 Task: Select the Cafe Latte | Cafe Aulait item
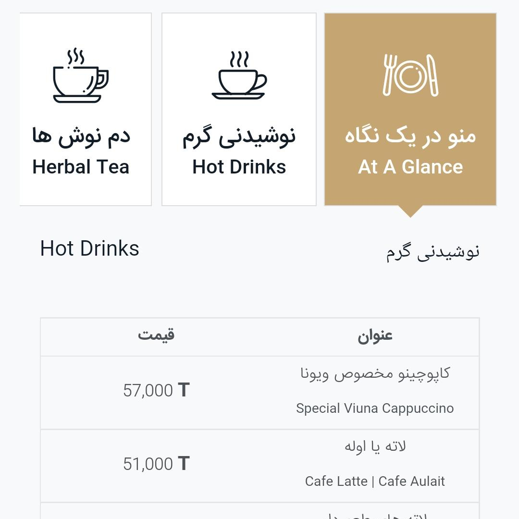(x=375, y=481)
